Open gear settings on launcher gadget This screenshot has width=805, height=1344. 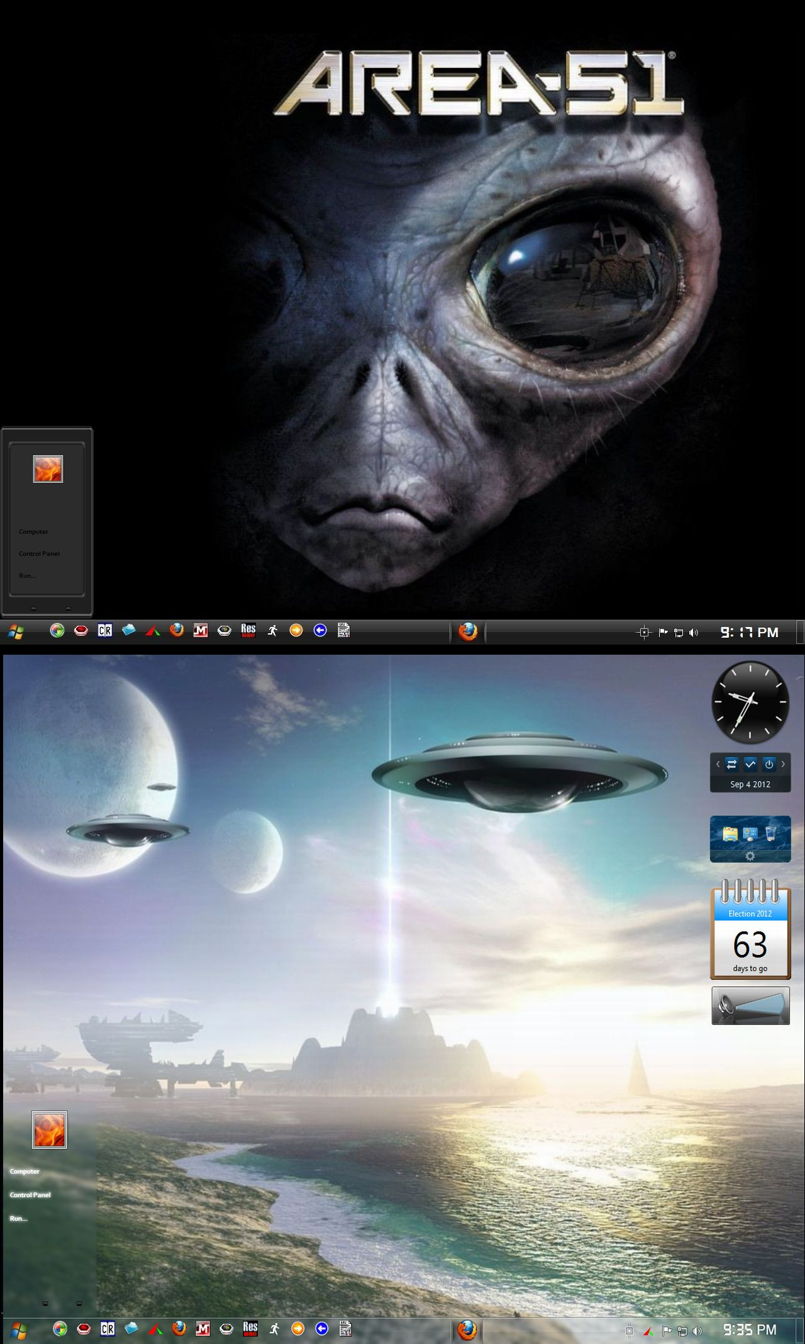tap(750, 856)
